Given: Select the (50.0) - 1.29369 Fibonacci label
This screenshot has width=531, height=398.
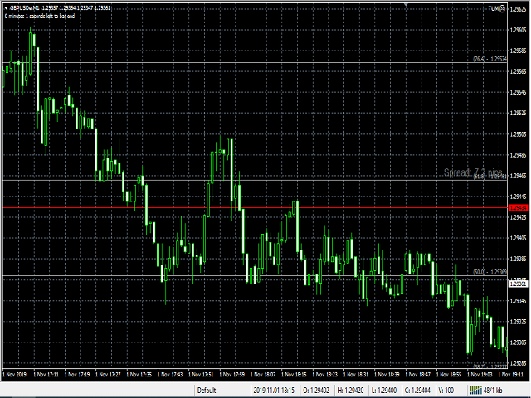Looking at the screenshot, I should point(490,272).
